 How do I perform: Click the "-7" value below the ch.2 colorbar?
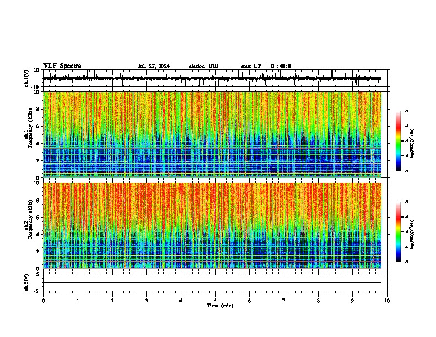click(406, 262)
